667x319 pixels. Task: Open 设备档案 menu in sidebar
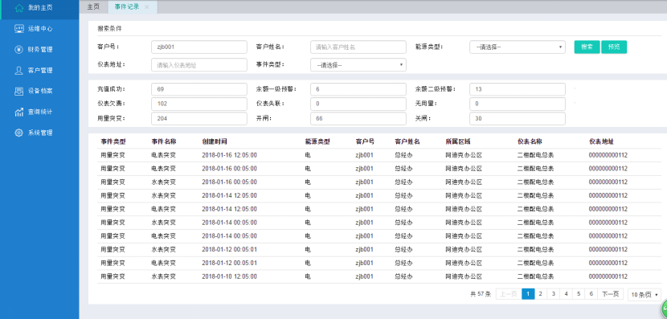(x=39, y=91)
